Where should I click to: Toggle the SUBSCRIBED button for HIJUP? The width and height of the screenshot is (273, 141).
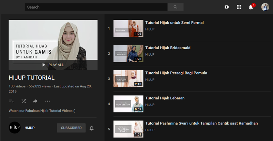coord(71,128)
